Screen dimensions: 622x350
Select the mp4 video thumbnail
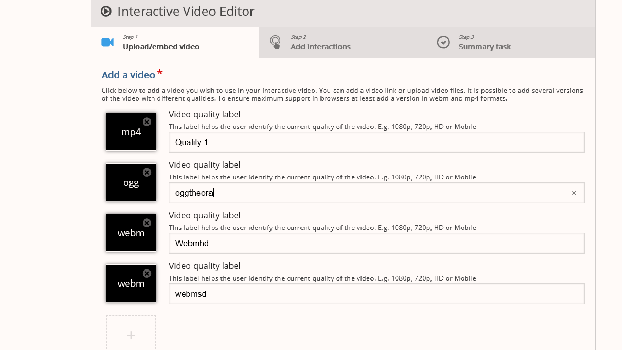[131, 132]
